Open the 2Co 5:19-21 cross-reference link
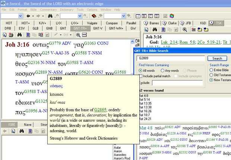 209,42
